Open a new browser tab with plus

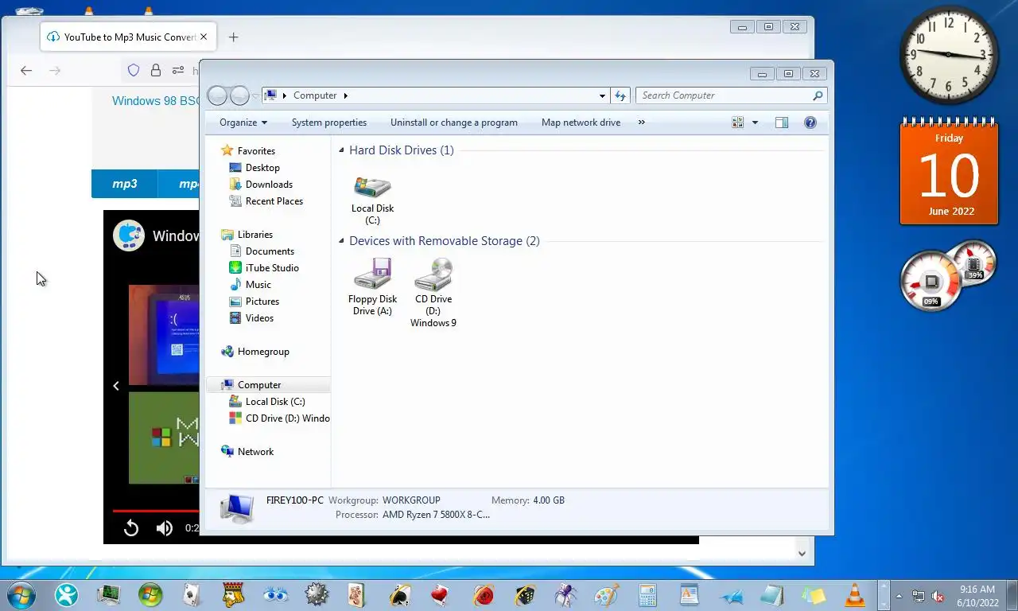click(x=233, y=37)
